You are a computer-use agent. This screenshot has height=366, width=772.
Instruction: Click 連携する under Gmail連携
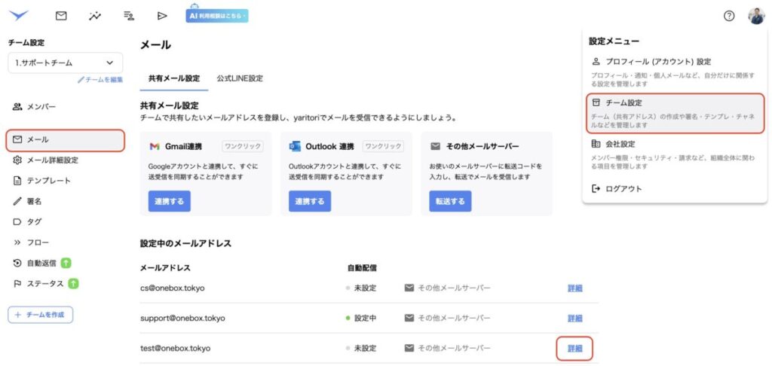pyautogui.click(x=169, y=201)
